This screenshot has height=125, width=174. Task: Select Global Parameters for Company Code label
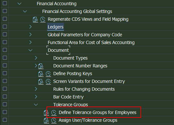85,35
